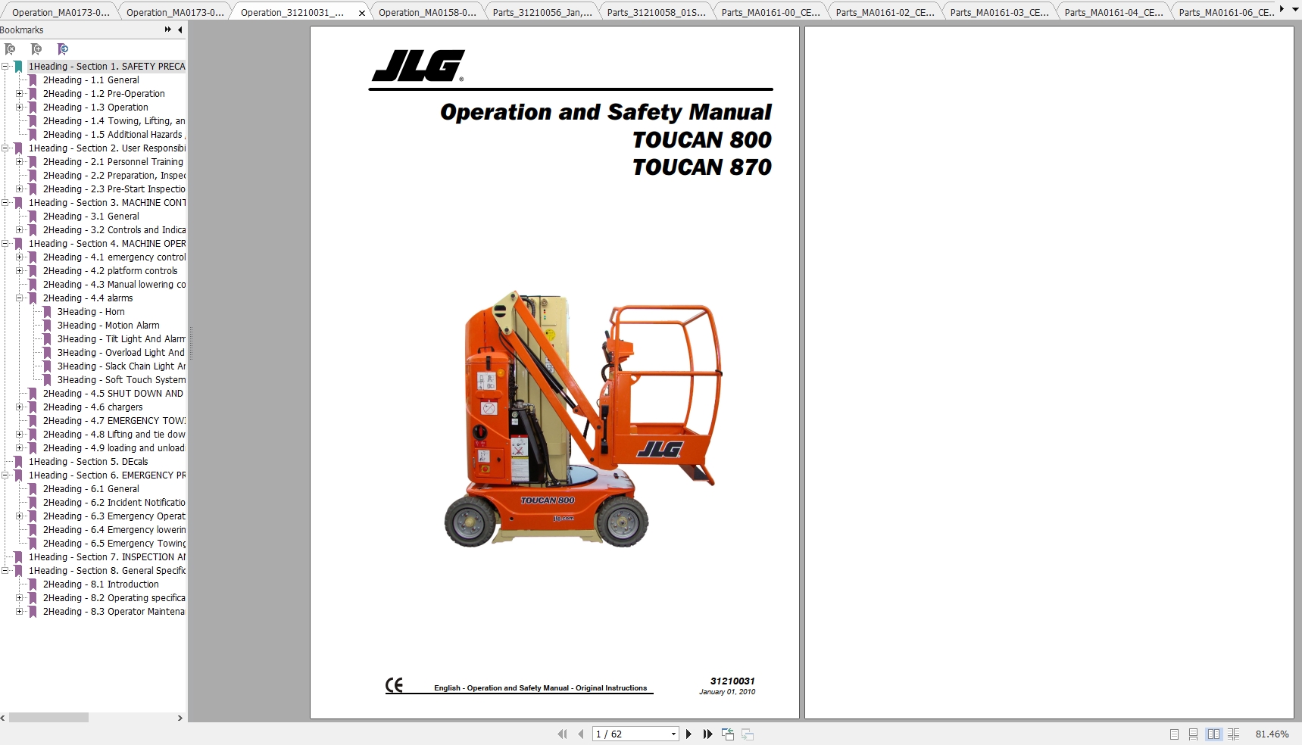Expand the 1.3 Operation bookmark
The image size is (1302, 745).
(x=20, y=108)
